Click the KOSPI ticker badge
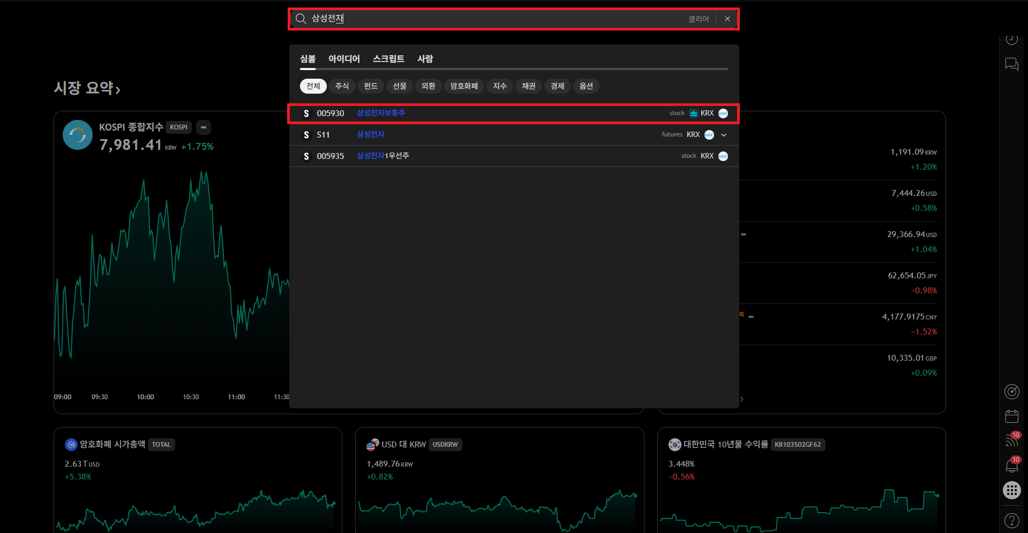The width and height of the screenshot is (1028, 533). click(x=178, y=127)
